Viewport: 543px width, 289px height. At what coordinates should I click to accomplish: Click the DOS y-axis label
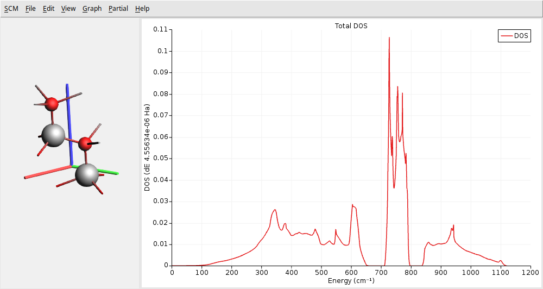tap(147, 147)
